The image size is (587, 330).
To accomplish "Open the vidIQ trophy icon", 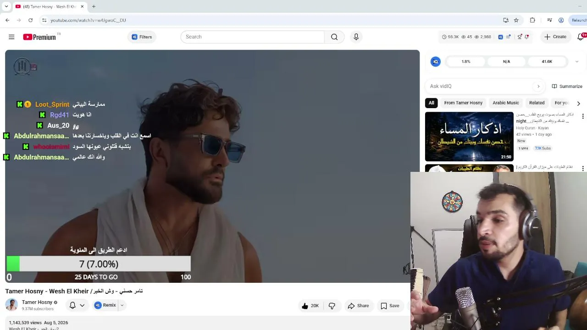I will click(520, 37).
